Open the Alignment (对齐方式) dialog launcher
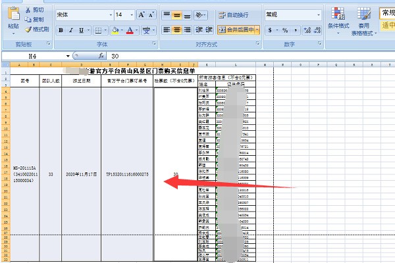The height and width of the screenshot is (263, 395). coord(257,44)
